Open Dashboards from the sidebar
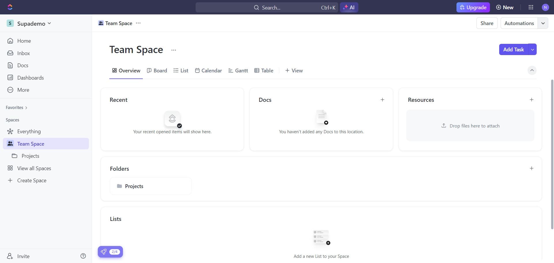Screen dimensions: 554x263 [x=31, y=78]
